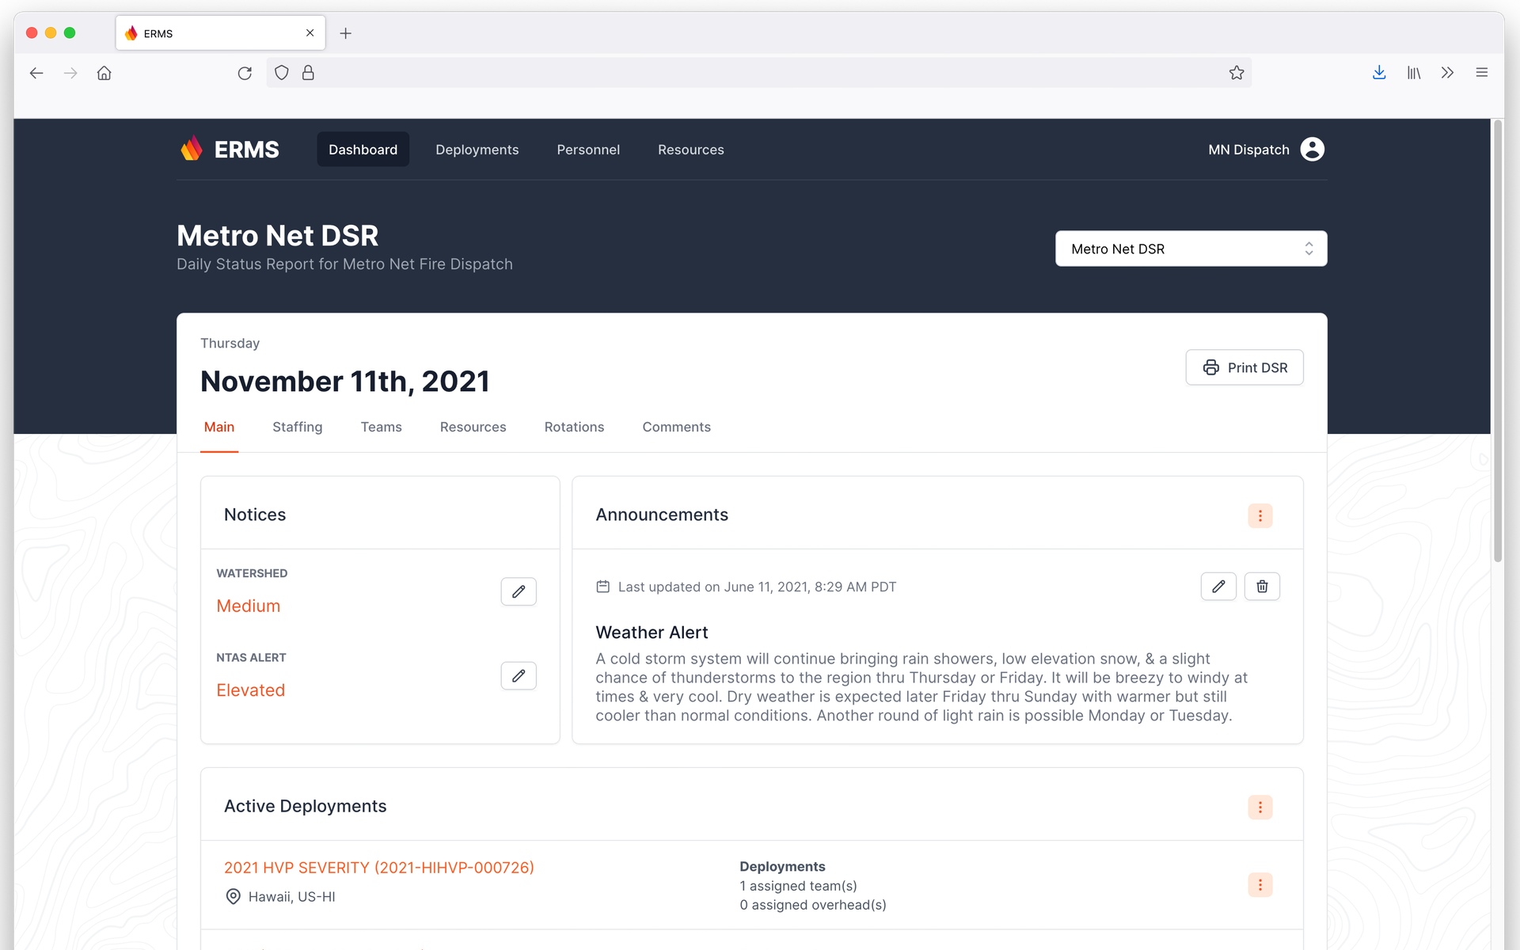Viewport: 1520px width, 950px height.
Task: Open a new browser tab
Action: (x=345, y=33)
